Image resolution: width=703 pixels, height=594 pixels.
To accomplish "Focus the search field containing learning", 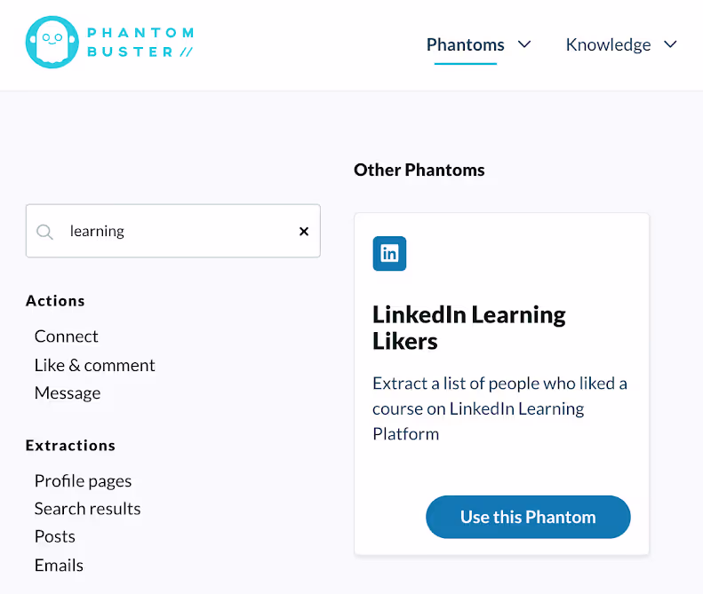I will tap(173, 231).
